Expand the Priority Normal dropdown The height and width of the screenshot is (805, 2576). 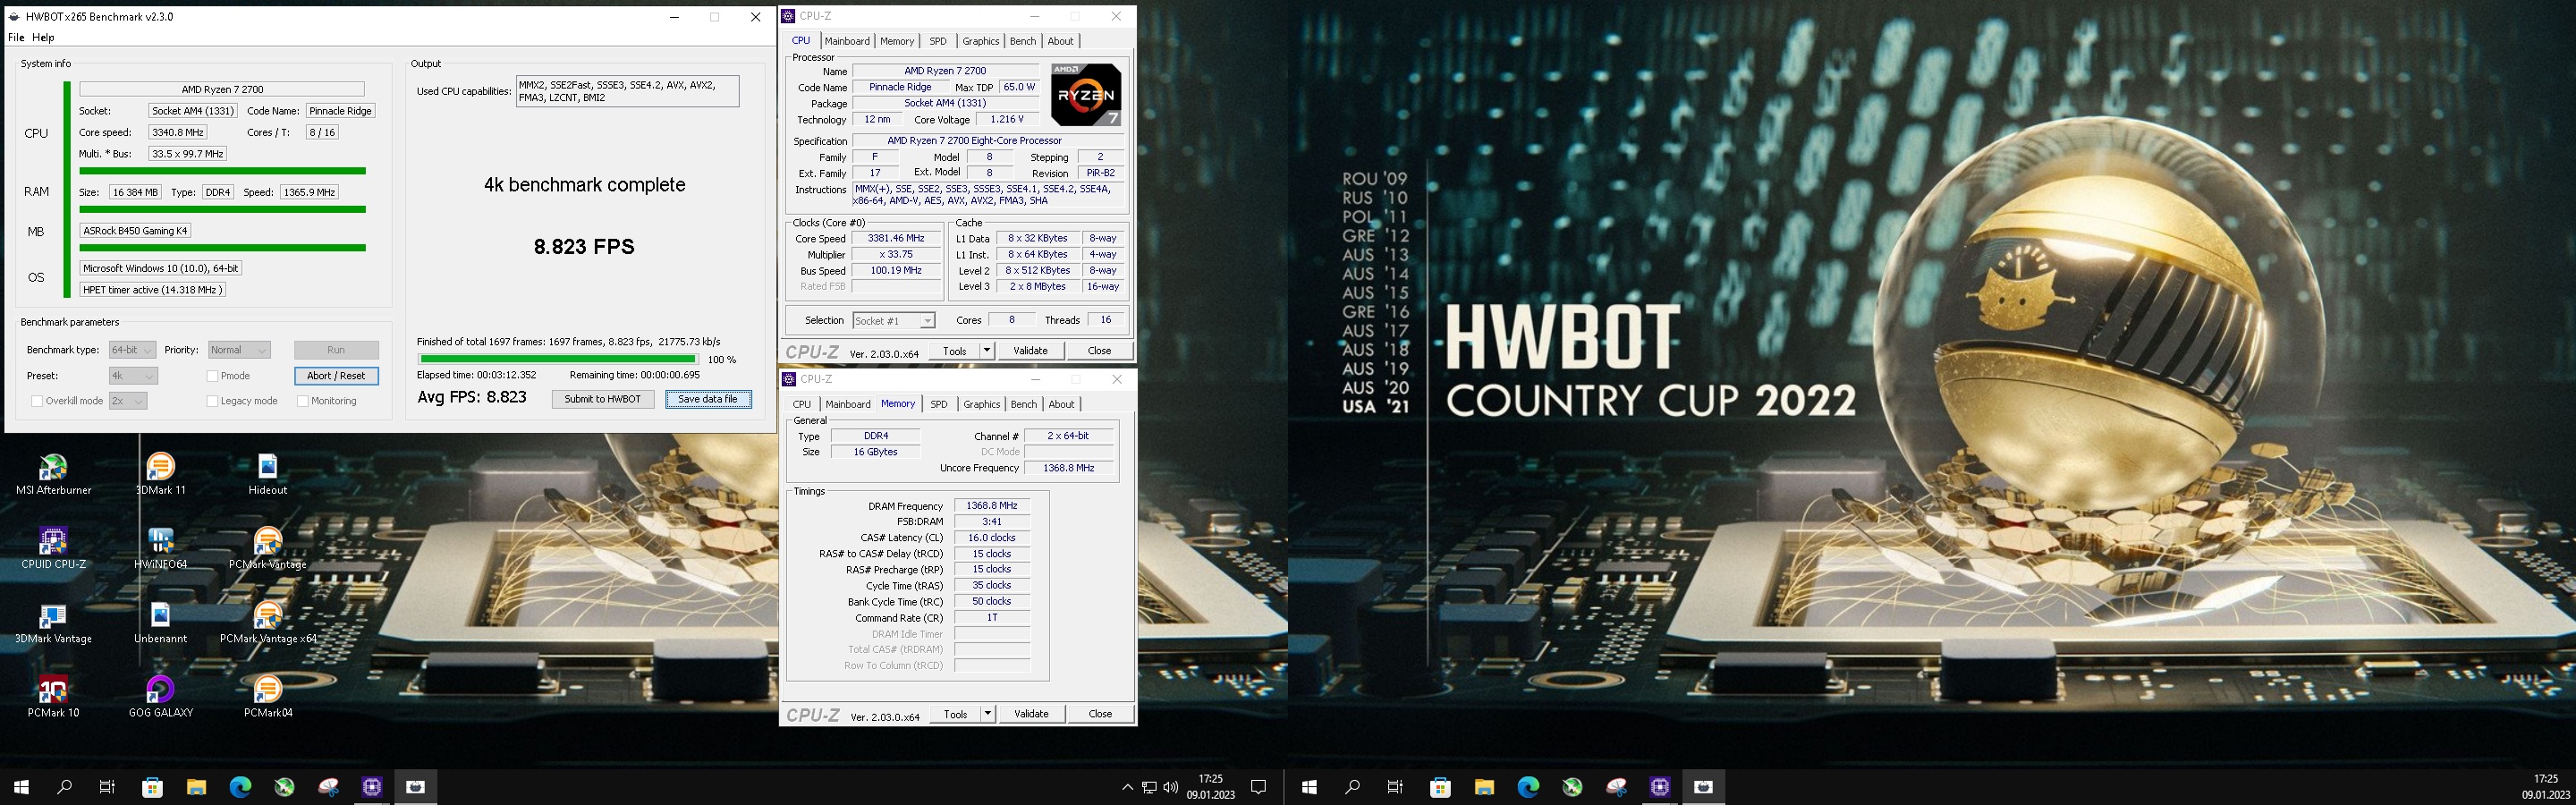pyautogui.click(x=239, y=350)
